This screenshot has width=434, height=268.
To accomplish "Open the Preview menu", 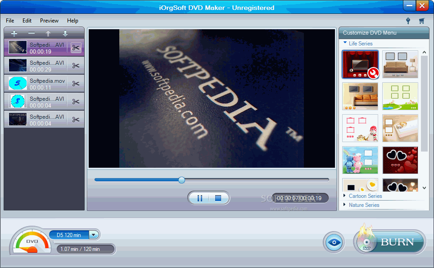I will point(49,21).
